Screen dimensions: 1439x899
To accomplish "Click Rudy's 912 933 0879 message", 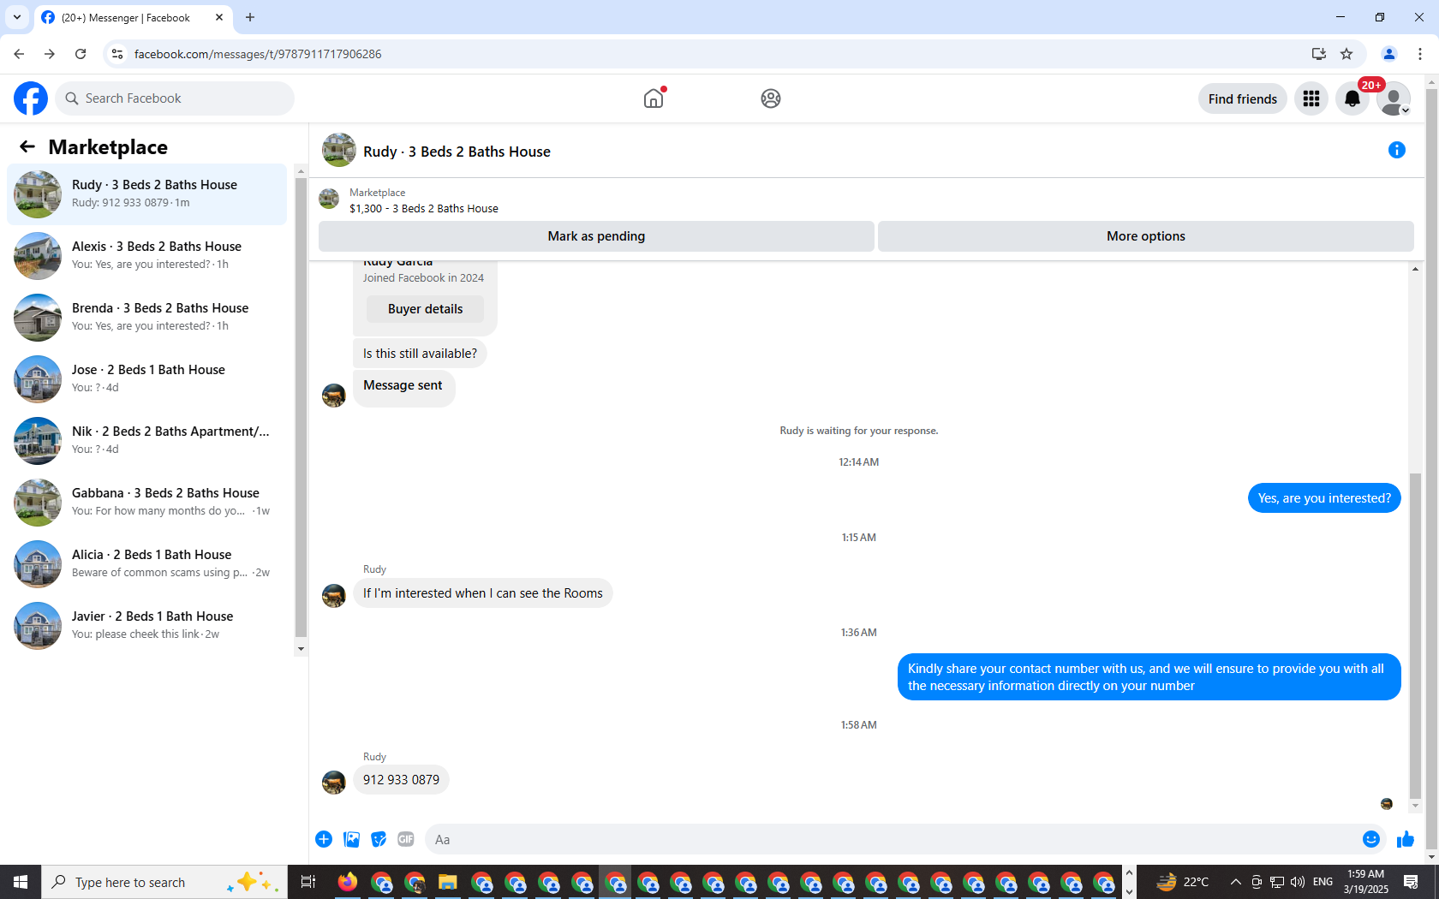I will click(401, 780).
